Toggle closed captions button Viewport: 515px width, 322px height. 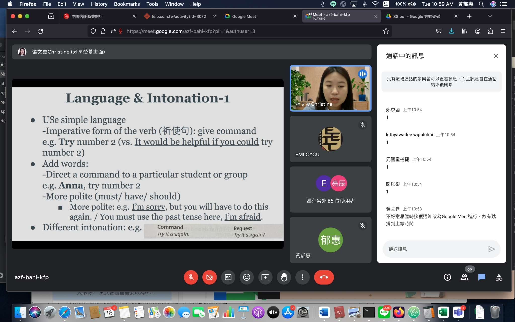coord(228,277)
